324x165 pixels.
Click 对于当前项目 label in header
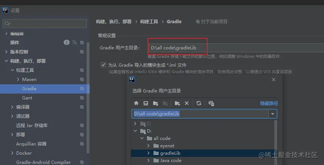[214, 21]
